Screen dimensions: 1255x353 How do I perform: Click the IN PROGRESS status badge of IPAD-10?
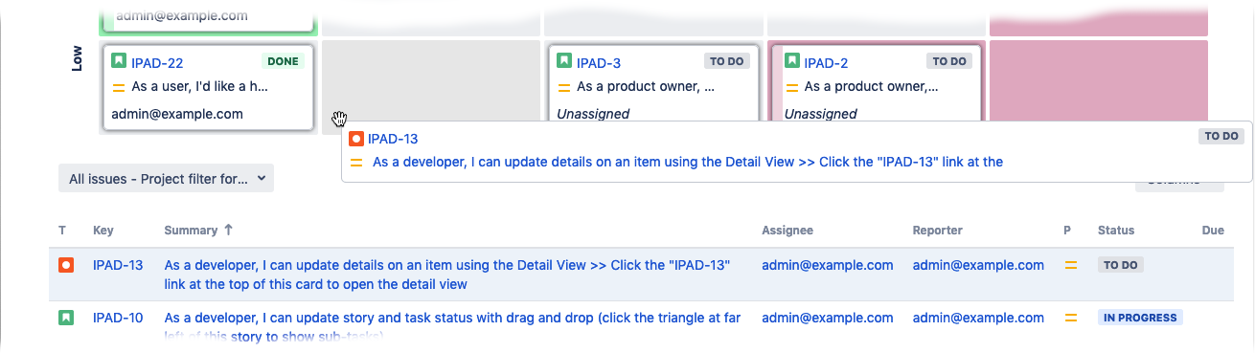pyautogui.click(x=1140, y=318)
